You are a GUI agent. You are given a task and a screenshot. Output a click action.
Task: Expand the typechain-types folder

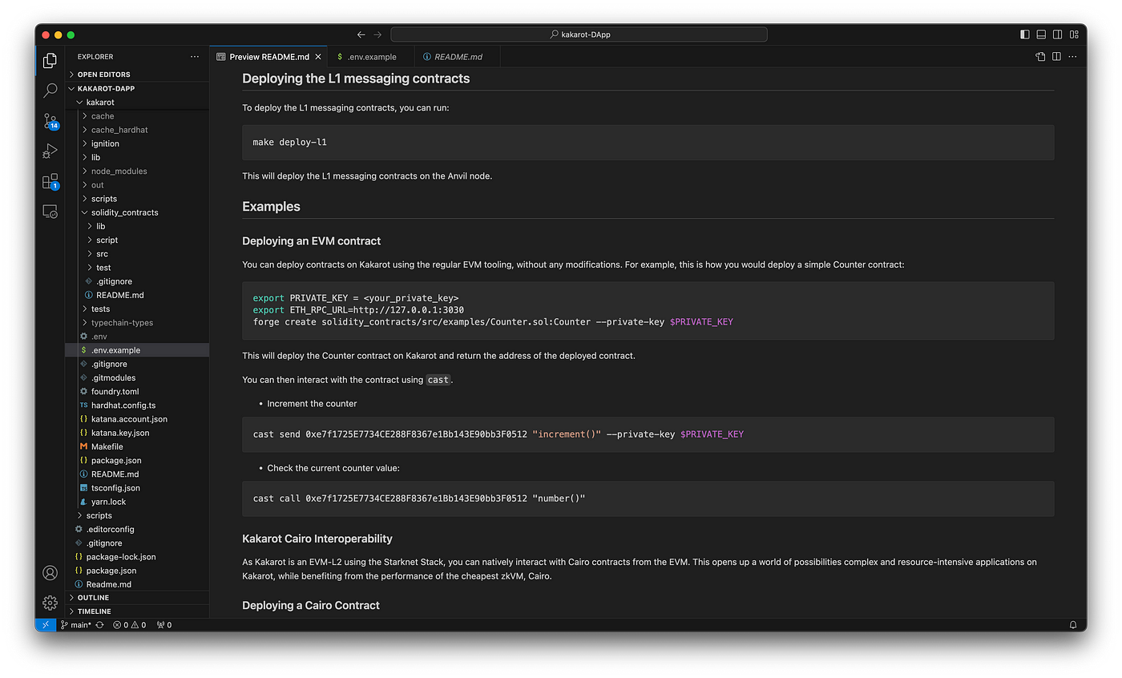(137, 322)
